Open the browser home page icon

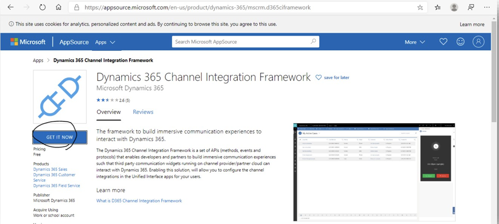point(58,7)
